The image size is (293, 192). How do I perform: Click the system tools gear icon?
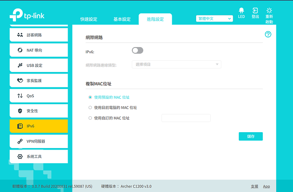pos(20,157)
